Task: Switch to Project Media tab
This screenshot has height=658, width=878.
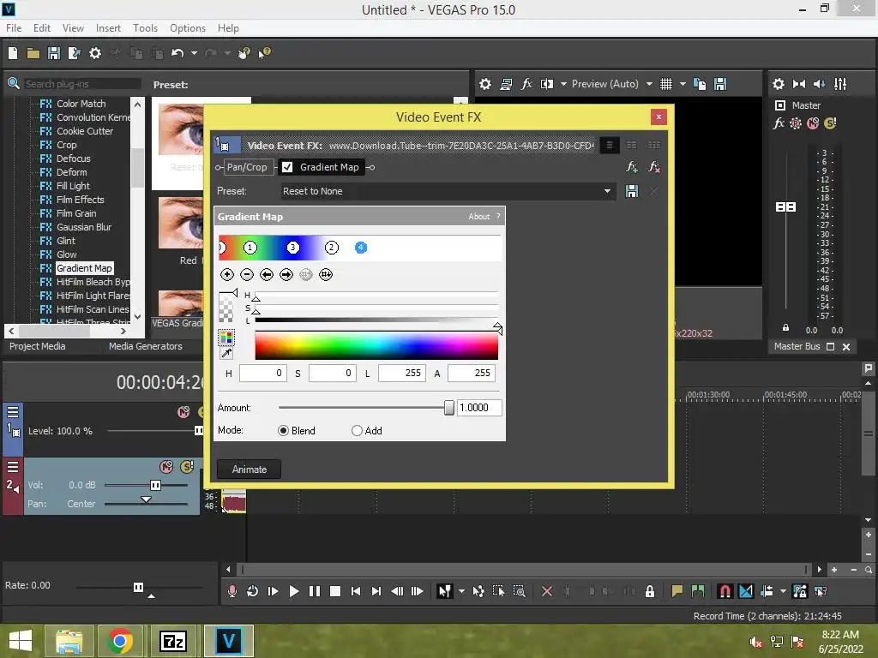Action: tap(38, 346)
